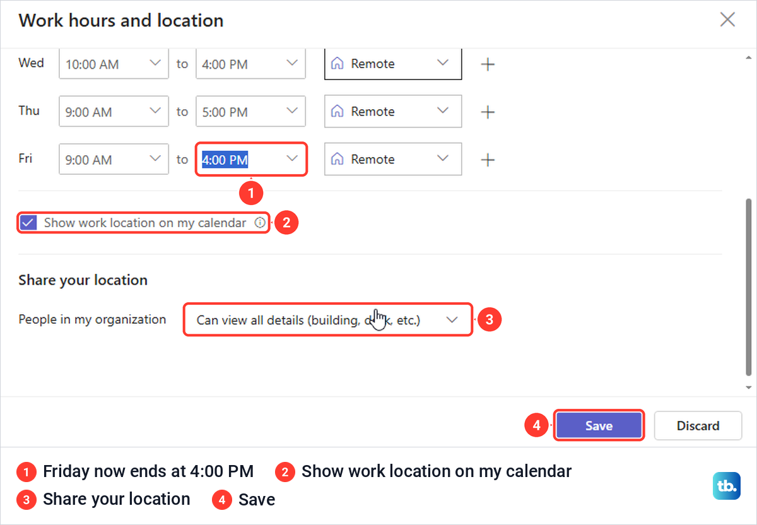Screen dimensions: 757x525
Task: Click the Share your location heading
Action: tap(83, 280)
